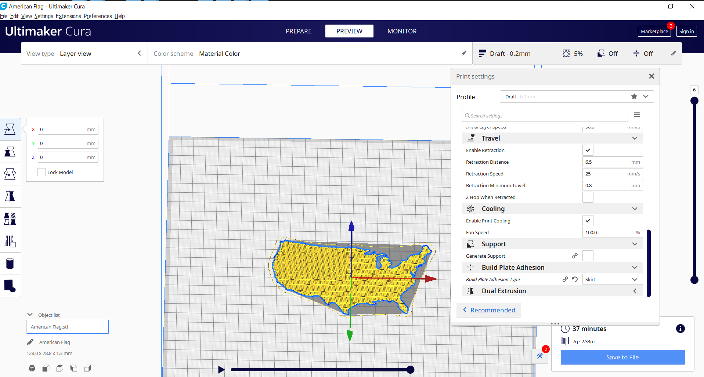This screenshot has width=704, height=377.
Task: Close the Print settings panel
Action: click(x=651, y=76)
